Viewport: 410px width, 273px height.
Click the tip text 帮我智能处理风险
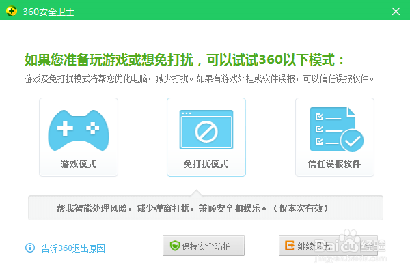point(92,208)
